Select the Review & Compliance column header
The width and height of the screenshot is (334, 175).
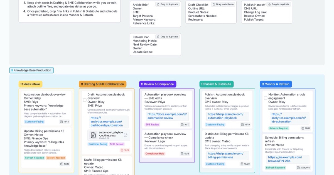coord(158,84)
